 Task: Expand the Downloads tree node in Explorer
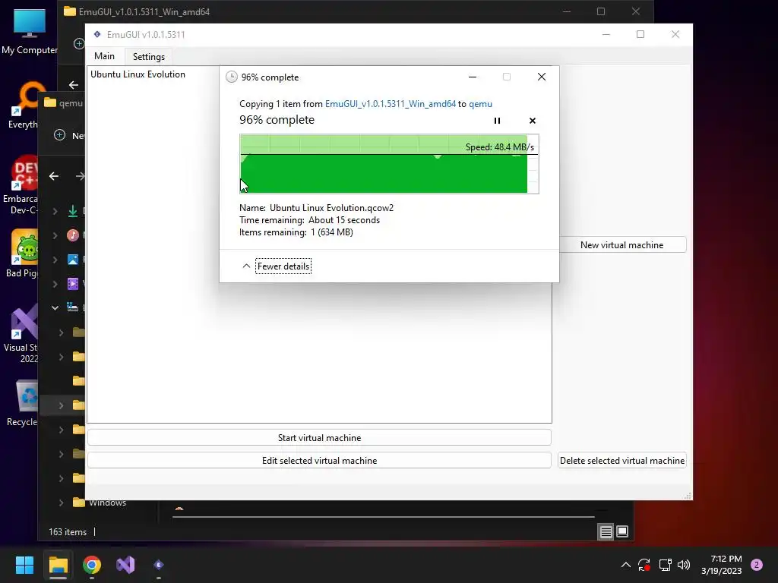(55, 211)
